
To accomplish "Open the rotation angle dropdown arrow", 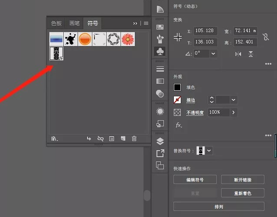I will pos(213,53).
